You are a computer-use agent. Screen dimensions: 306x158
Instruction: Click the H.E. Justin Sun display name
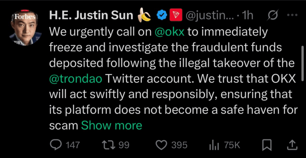[91, 15]
